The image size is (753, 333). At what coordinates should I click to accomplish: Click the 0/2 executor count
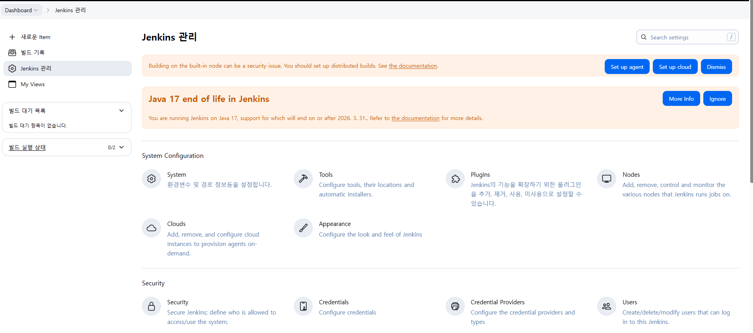point(112,148)
